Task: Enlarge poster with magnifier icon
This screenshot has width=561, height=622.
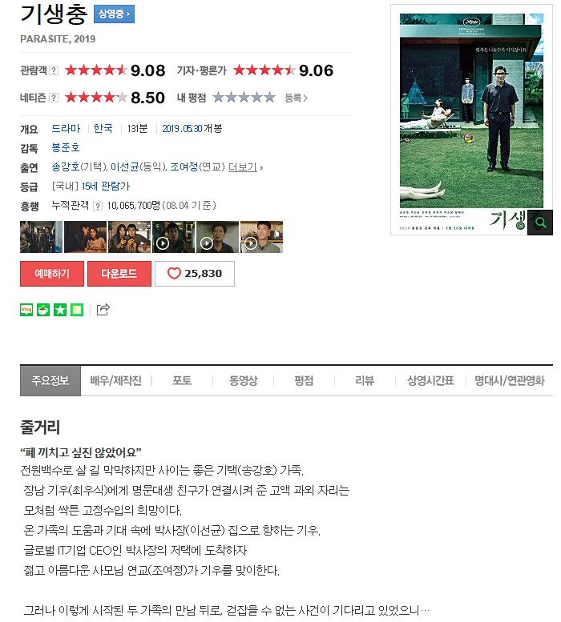Action: 540,223
